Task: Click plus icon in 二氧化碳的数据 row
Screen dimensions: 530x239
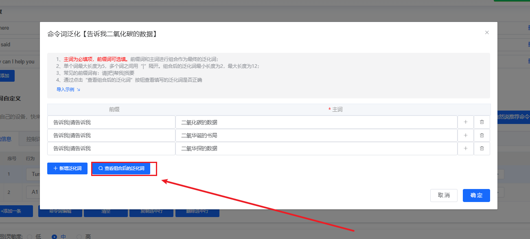Action: (x=466, y=122)
